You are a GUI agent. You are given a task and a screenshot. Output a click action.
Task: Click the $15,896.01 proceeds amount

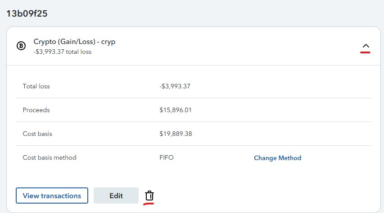tap(176, 110)
